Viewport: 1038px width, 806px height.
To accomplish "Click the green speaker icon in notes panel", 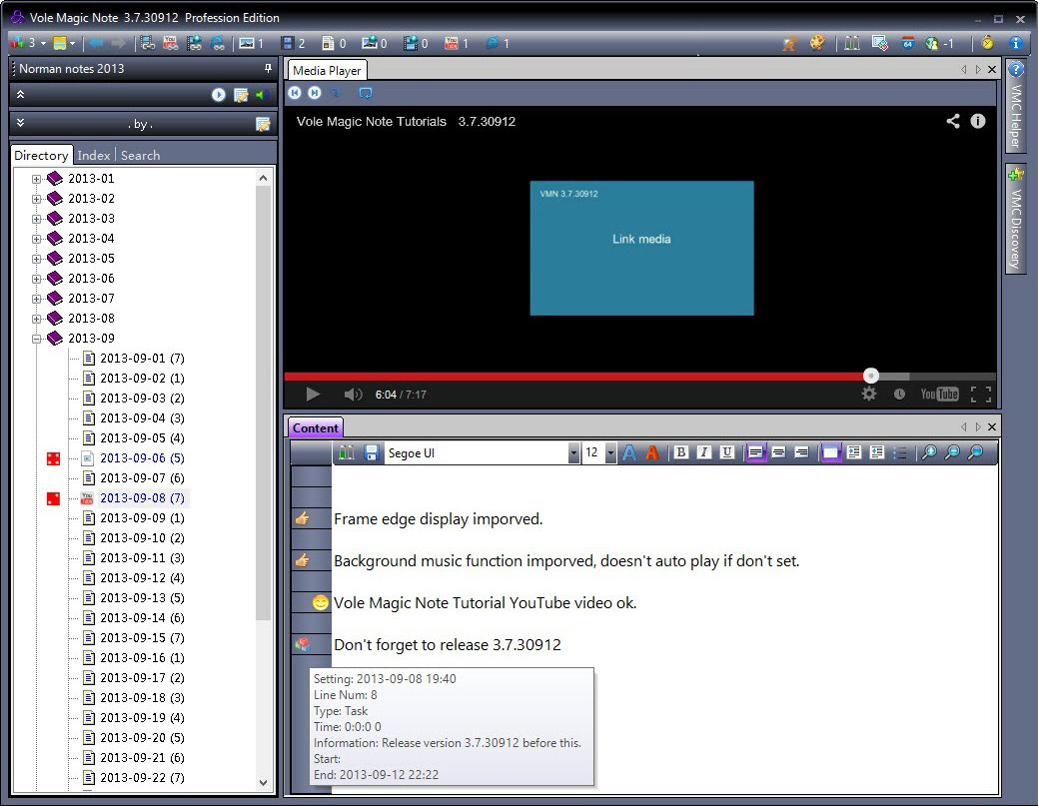I will (x=262, y=95).
